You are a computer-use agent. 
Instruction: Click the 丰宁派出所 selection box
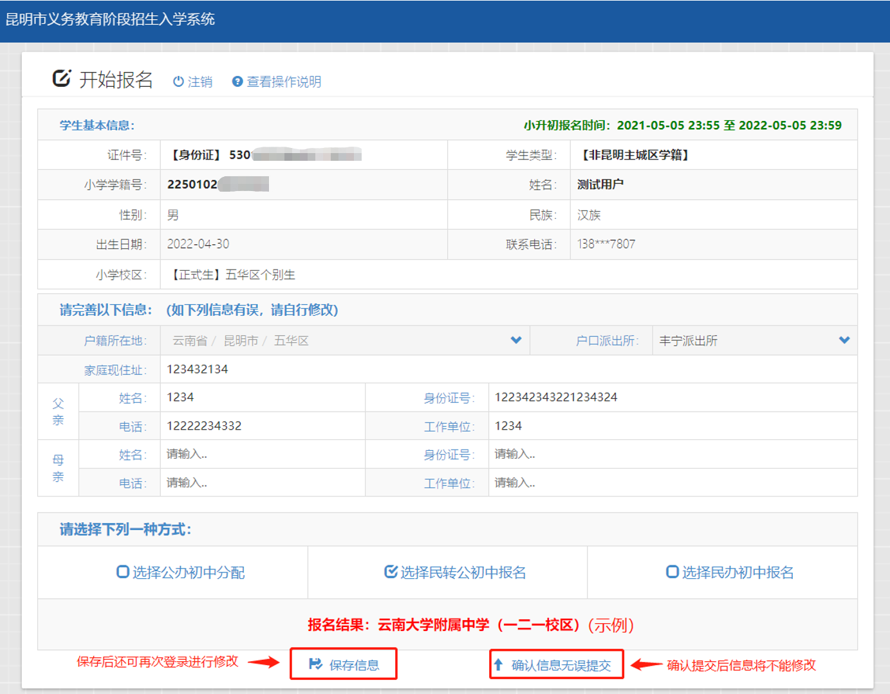pyautogui.click(x=746, y=340)
